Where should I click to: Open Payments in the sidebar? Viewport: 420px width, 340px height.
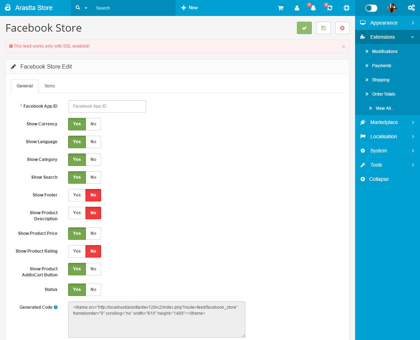click(381, 65)
